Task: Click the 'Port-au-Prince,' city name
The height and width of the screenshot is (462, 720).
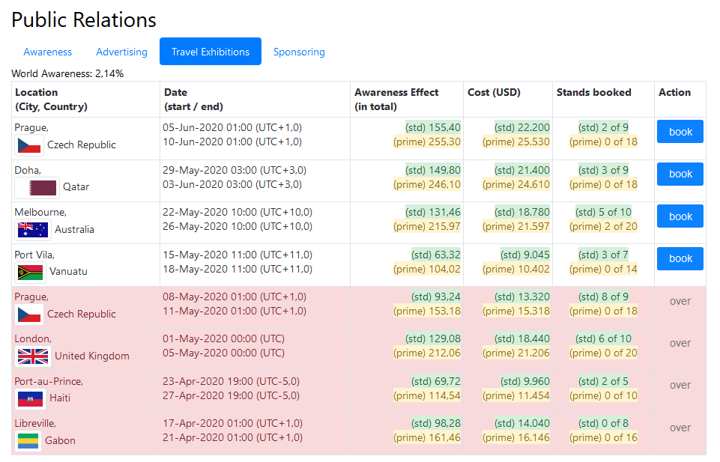Action: coord(49,381)
